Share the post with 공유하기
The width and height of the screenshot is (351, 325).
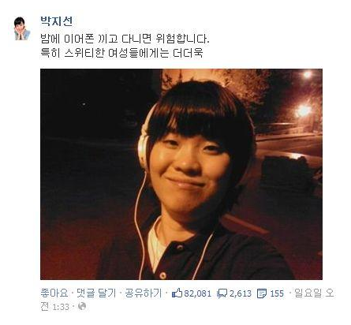(x=143, y=293)
